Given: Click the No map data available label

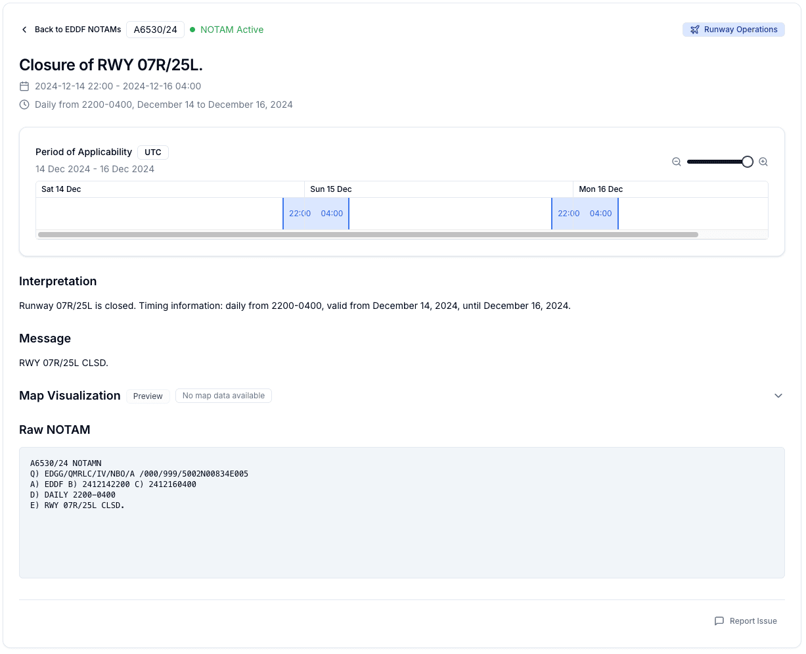Looking at the screenshot, I should click(x=223, y=396).
